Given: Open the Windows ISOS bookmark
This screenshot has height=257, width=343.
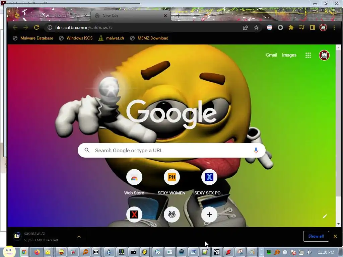Looking at the screenshot, I should (x=76, y=38).
